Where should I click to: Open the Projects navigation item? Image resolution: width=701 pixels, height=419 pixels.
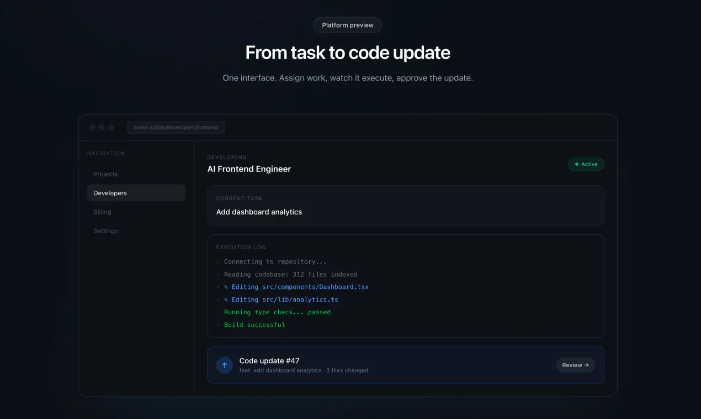(x=136, y=174)
